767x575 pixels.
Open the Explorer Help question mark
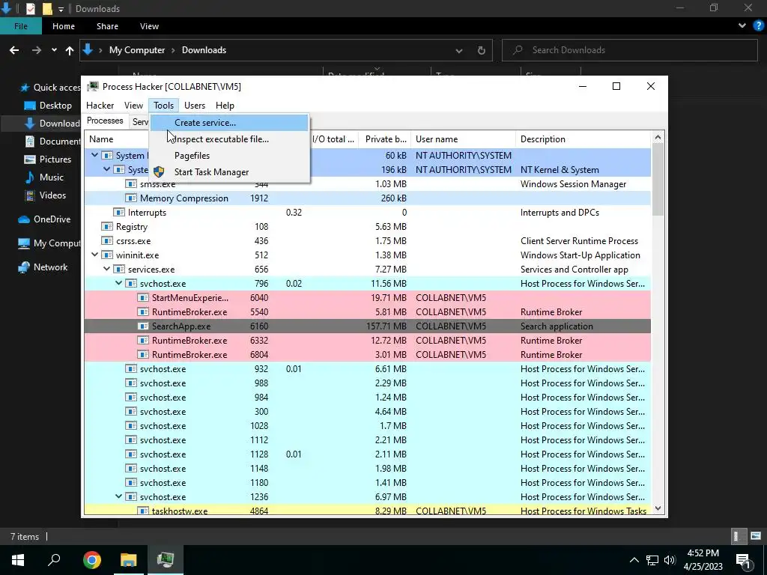(x=758, y=26)
